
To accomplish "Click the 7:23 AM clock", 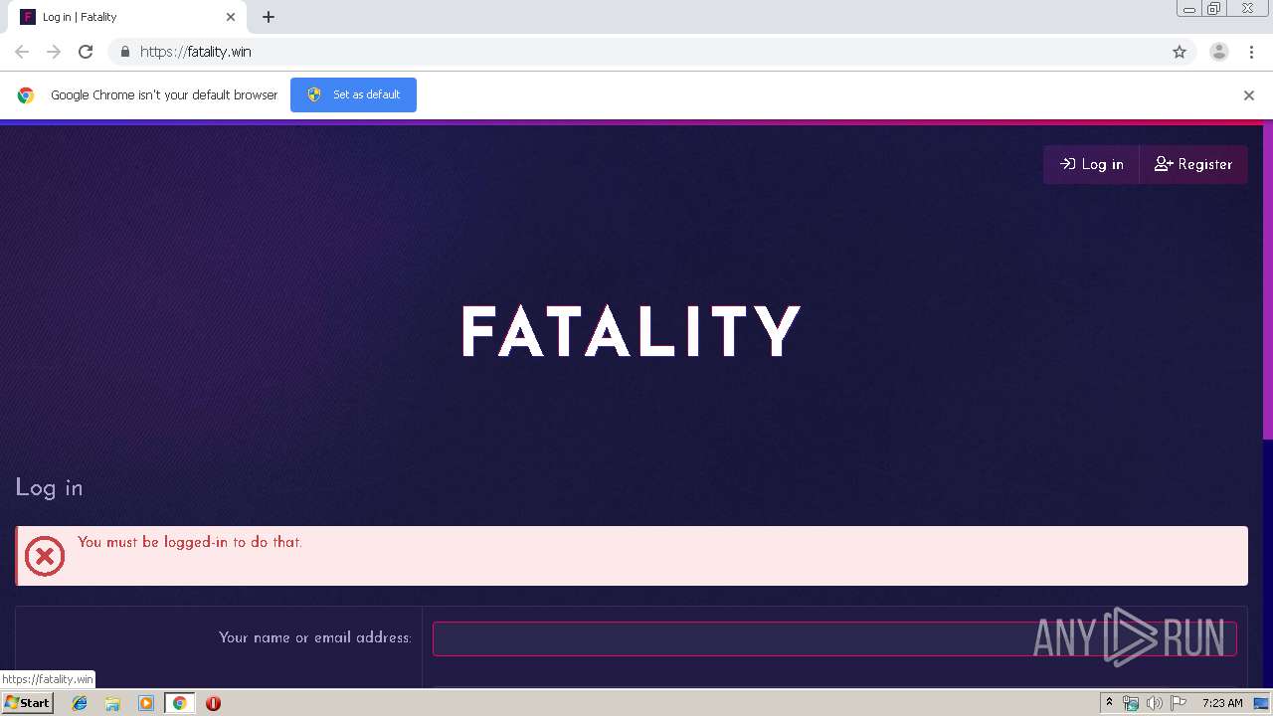I will tap(1222, 703).
